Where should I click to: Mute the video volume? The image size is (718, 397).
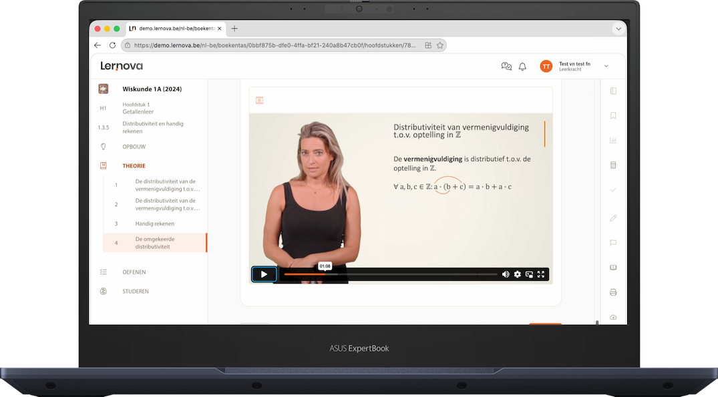coord(506,274)
